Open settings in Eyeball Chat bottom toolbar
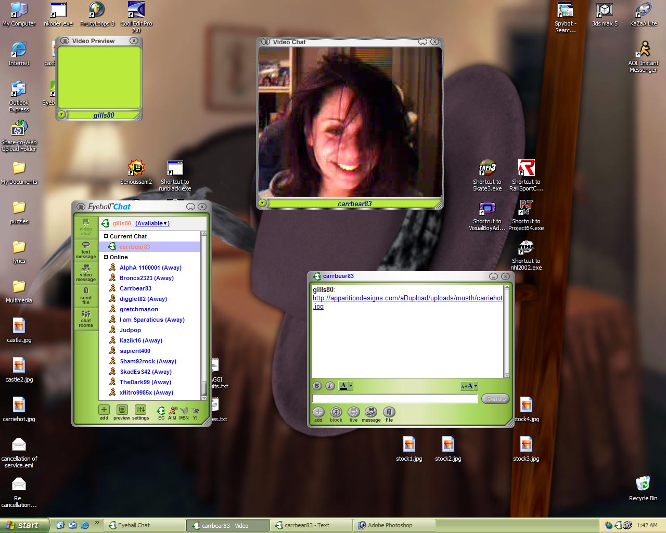This screenshot has height=533, width=666. [x=140, y=410]
